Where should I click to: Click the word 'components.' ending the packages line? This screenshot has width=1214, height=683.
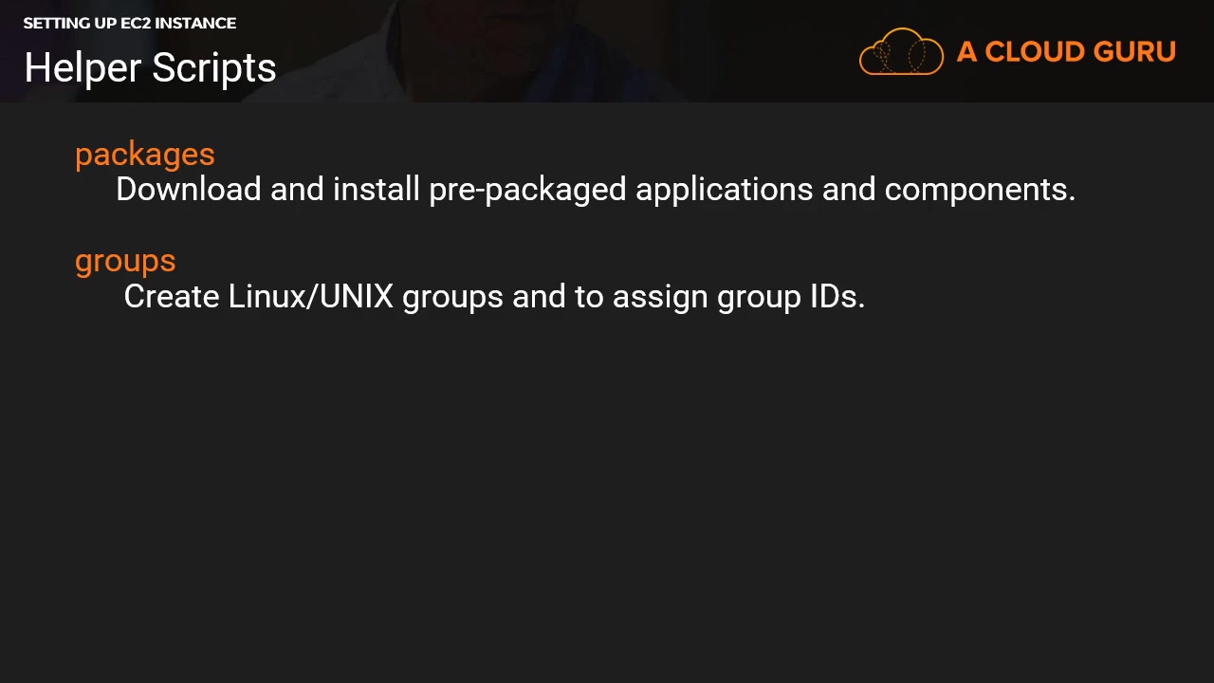980,190
